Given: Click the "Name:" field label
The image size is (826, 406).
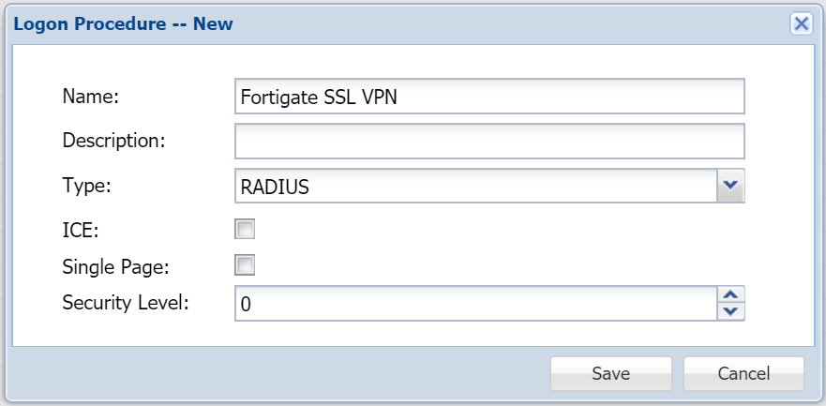Looking at the screenshot, I should (93, 96).
